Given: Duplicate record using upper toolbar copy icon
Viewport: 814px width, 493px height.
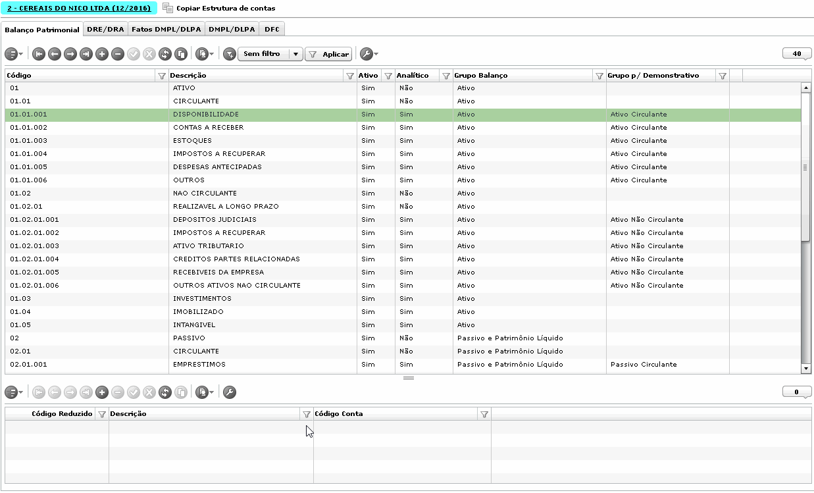Looking at the screenshot, I should tap(181, 54).
